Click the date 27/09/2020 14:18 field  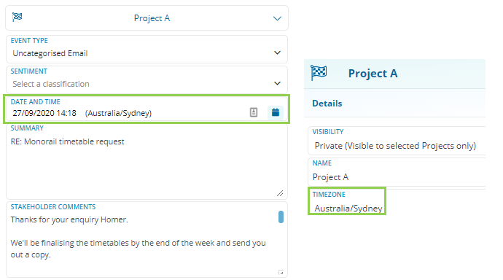point(44,113)
